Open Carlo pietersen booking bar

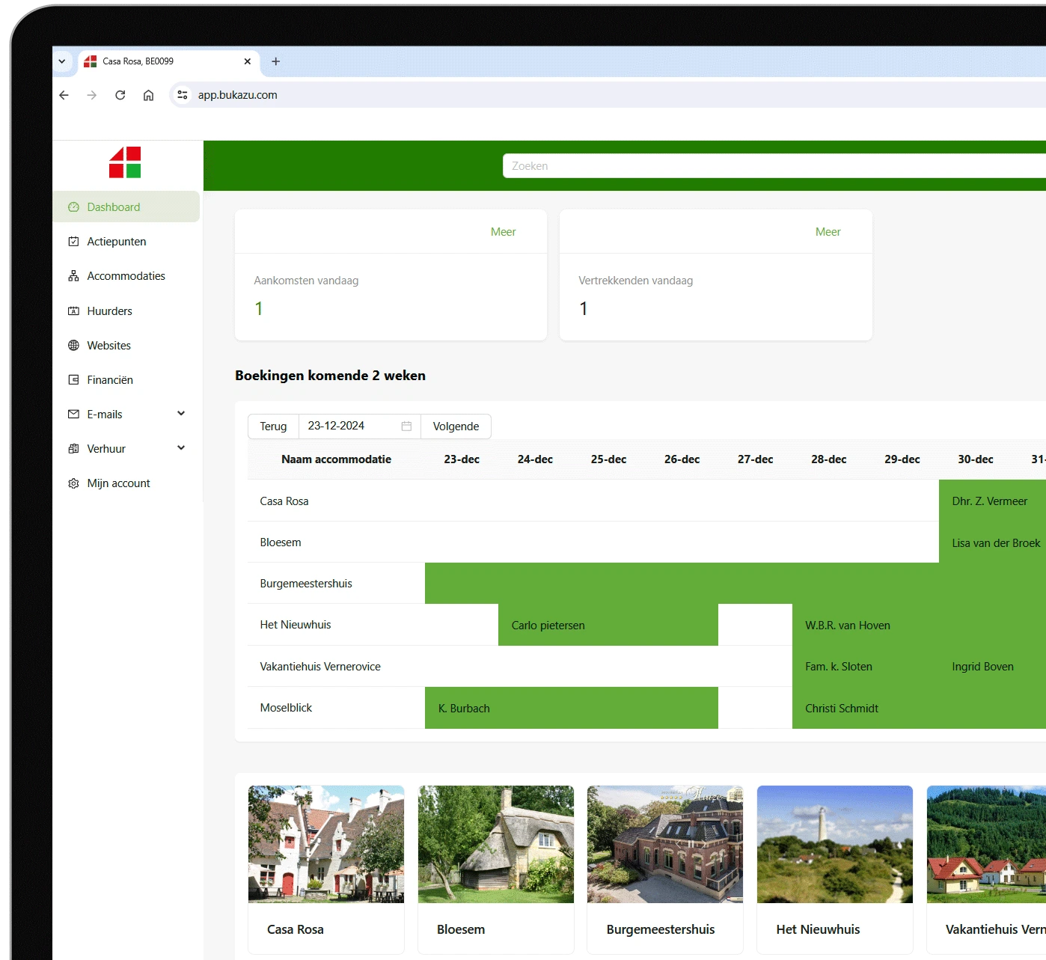click(608, 625)
